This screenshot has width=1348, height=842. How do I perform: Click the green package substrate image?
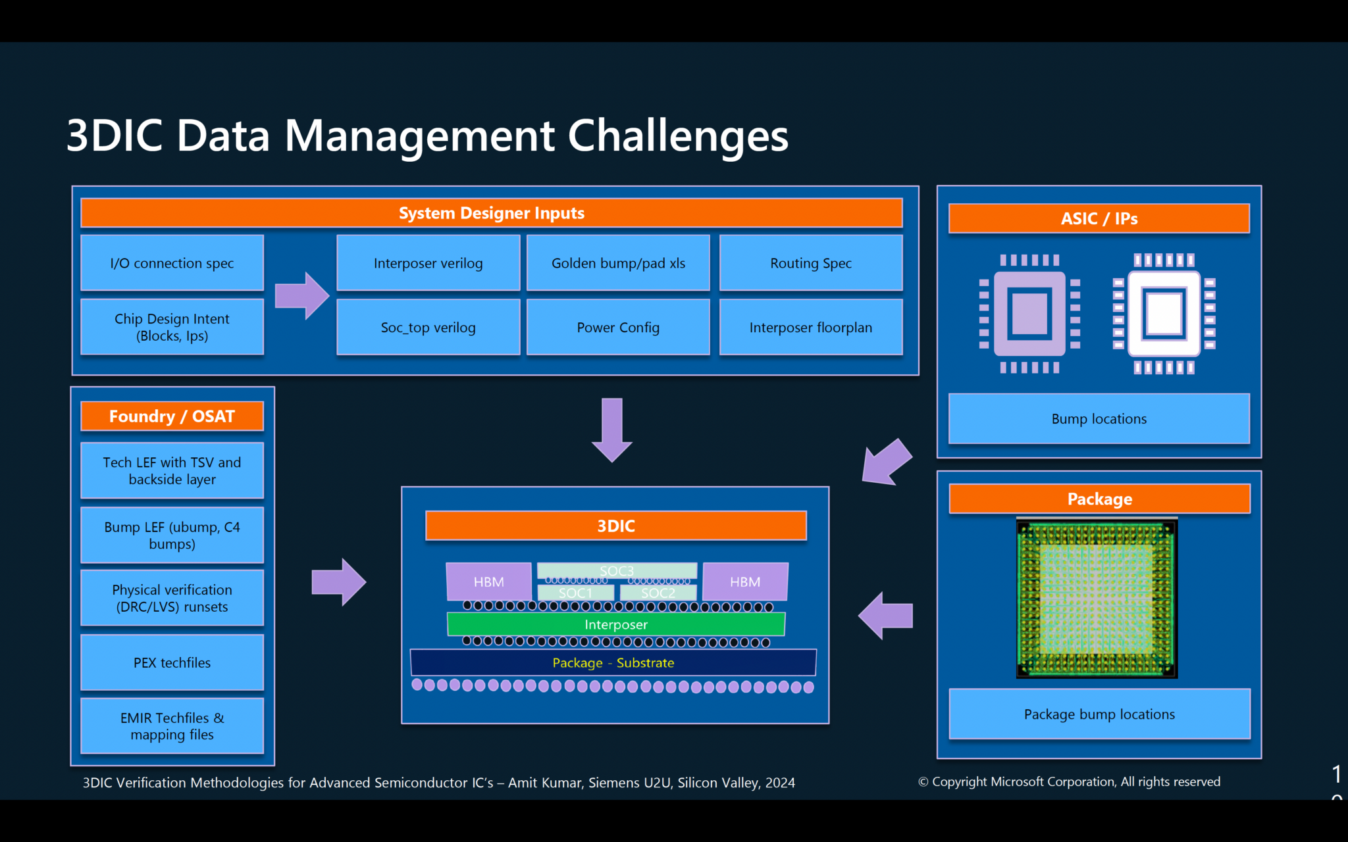tap(1097, 598)
